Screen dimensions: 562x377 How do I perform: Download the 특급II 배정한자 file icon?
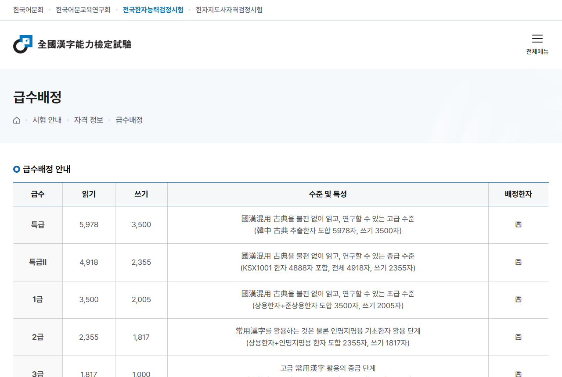point(518,262)
